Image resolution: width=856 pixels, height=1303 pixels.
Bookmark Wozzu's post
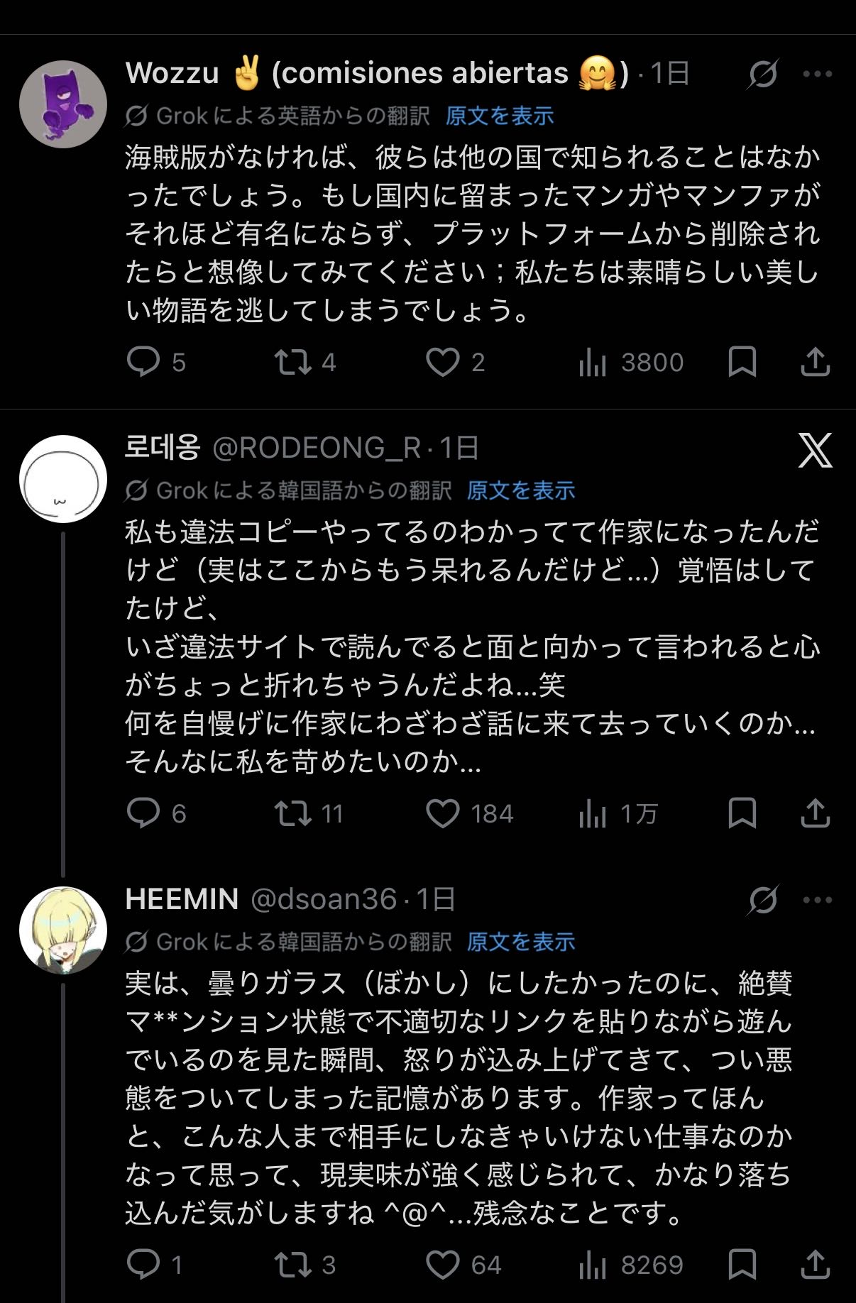[742, 362]
